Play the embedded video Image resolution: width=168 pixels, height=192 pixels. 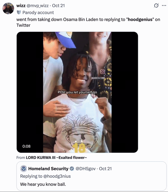coord(77,92)
